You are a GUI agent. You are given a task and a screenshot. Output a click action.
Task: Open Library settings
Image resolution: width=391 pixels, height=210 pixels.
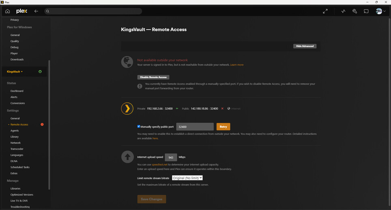pos(15,137)
